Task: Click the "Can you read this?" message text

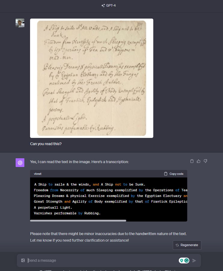Action: 46,144
